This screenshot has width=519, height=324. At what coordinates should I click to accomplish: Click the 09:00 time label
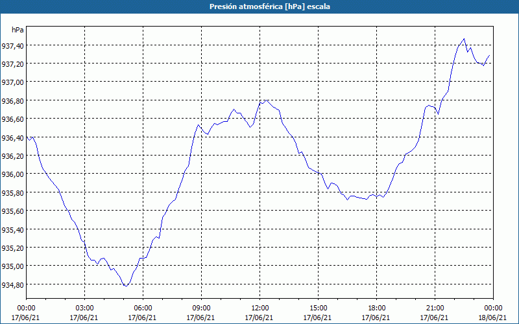pyautogui.click(x=201, y=308)
